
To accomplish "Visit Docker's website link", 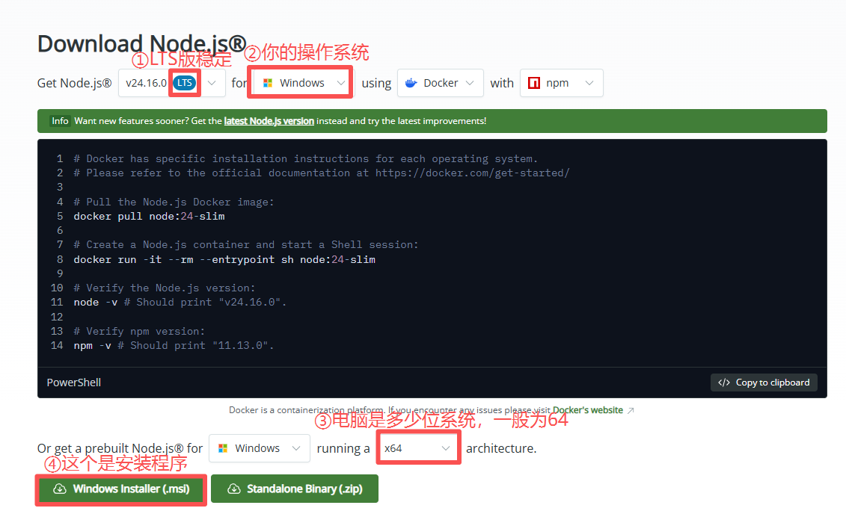I will click(587, 410).
